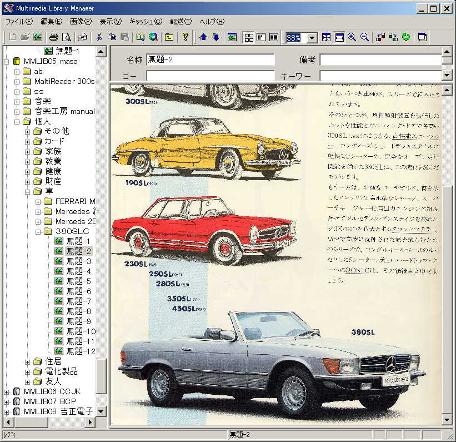Screen dimensions: 456x442
Task: Open the 38% zoom dropdown arrow
Action: tap(312, 38)
